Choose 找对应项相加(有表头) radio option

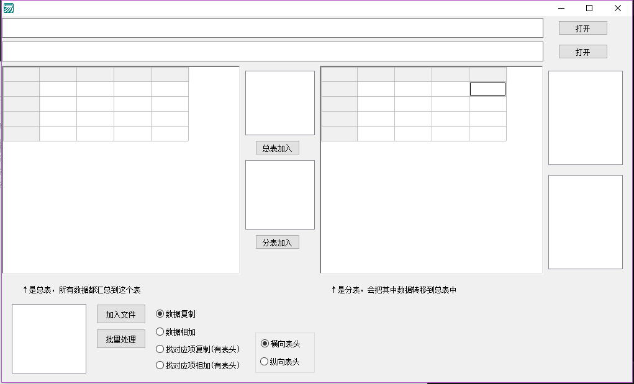coord(160,365)
